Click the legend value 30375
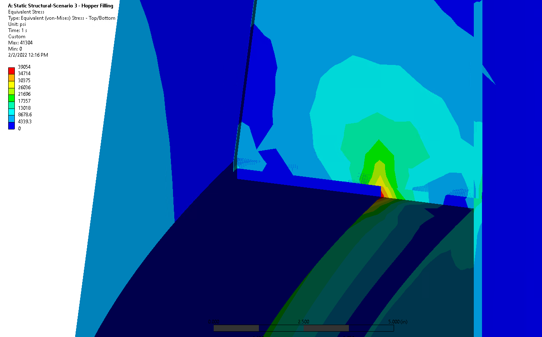The image size is (542, 337). (24, 81)
